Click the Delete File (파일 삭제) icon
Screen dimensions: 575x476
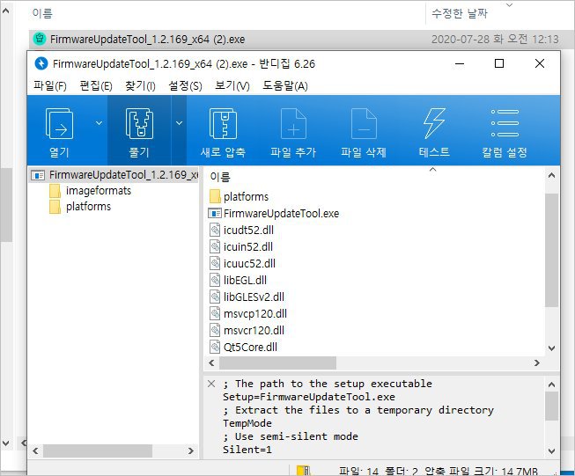click(364, 126)
